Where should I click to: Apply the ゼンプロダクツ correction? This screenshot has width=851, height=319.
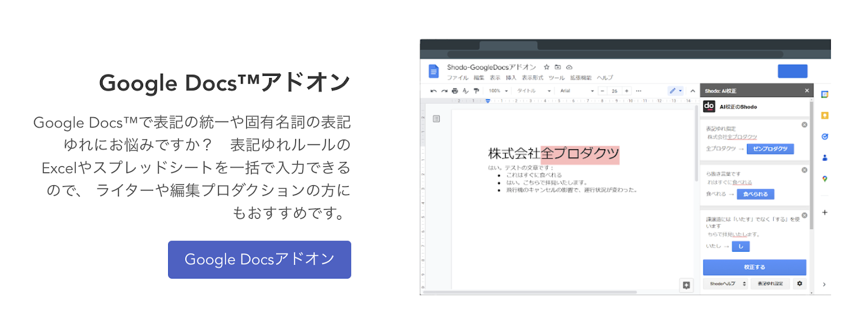(x=770, y=149)
